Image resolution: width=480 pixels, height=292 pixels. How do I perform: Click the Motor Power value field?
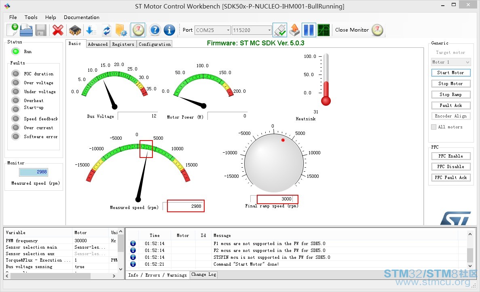click(x=227, y=116)
